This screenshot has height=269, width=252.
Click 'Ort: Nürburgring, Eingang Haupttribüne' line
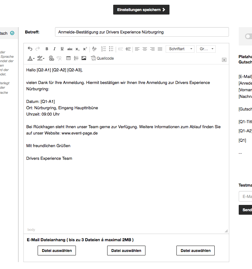[x=62, y=108]
